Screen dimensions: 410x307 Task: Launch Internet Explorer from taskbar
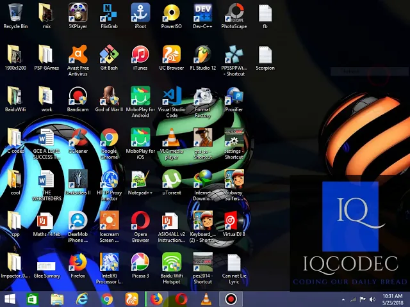pos(82,299)
